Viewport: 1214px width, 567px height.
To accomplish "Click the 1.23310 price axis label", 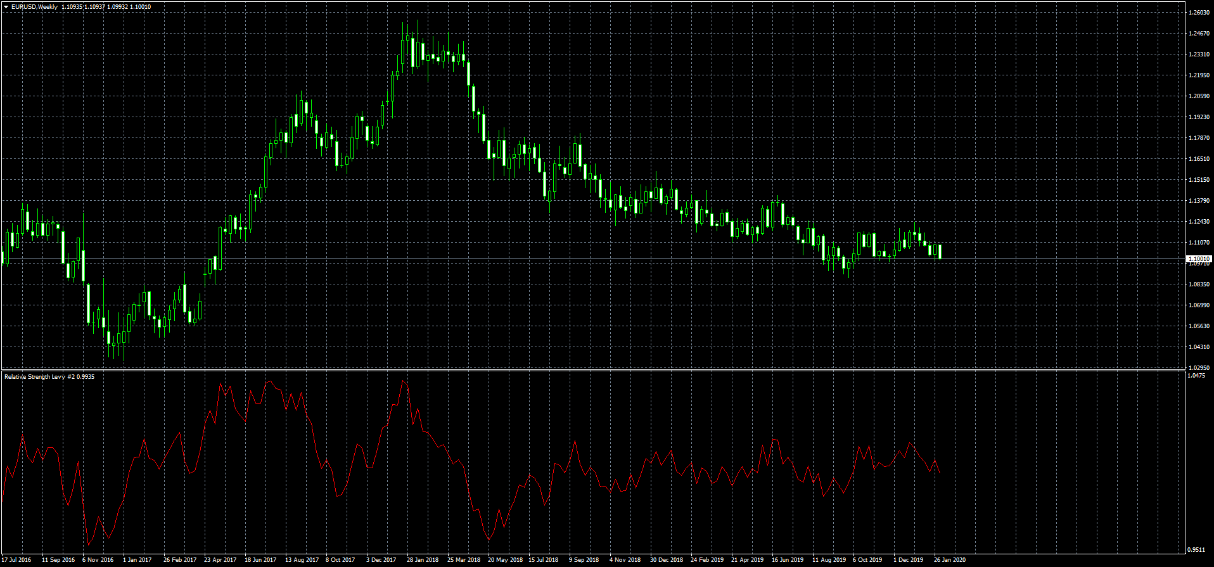I will [x=1199, y=54].
